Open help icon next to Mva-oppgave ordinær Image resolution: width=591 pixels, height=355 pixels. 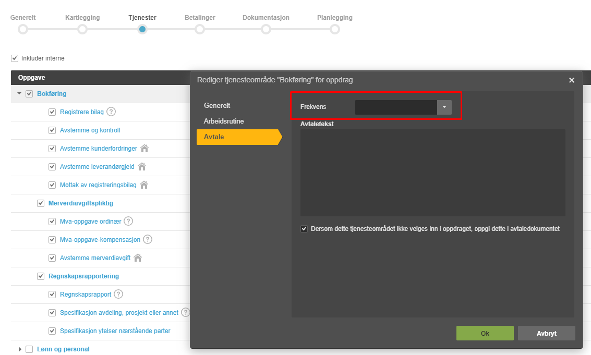(x=128, y=221)
